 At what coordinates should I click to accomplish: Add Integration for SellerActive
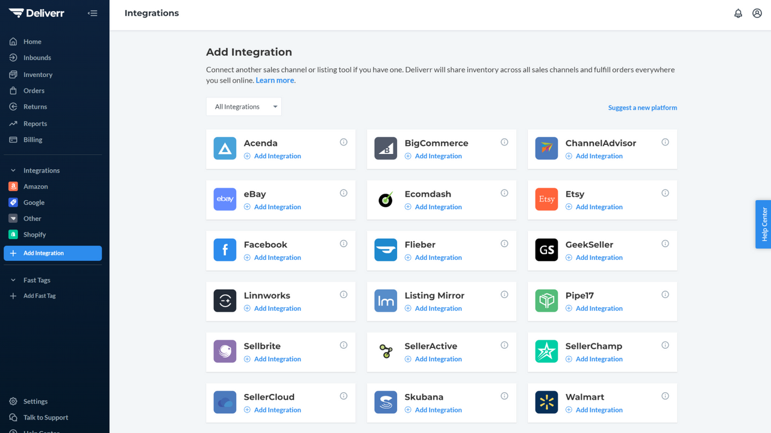(x=433, y=359)
